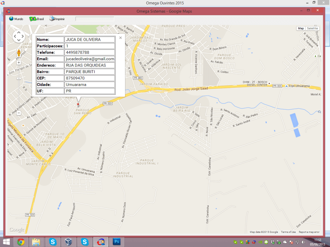Open Windows Start button
Viewport: 330px width, 247px height.
click(6, 242)
